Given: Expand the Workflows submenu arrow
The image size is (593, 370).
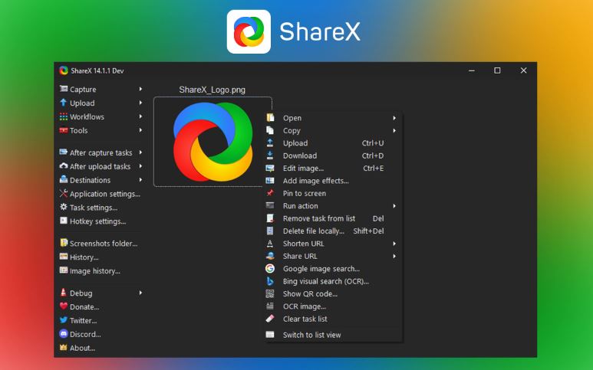Looking at the screenshot, I should (x=140, y=116).
